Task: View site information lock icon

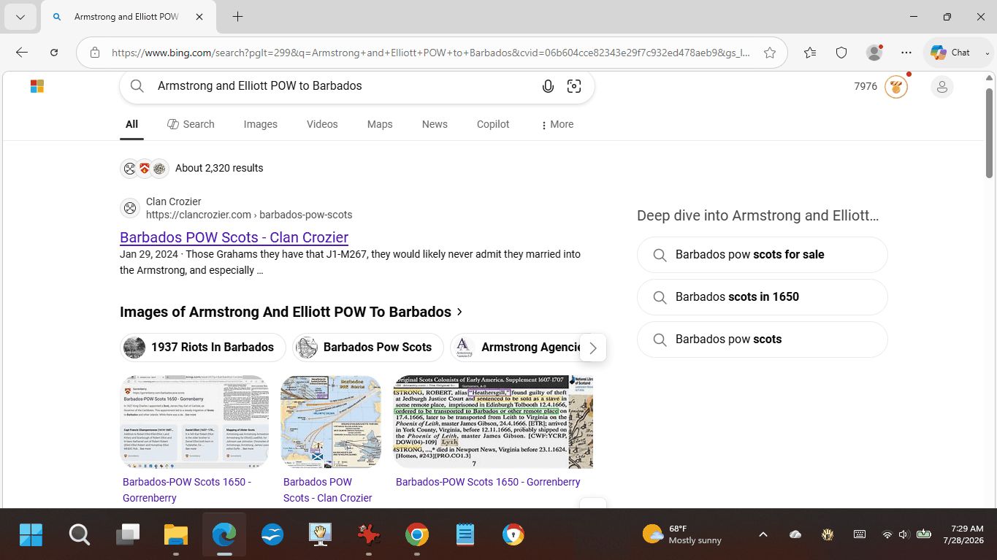Action: click(x=95, y=53)
